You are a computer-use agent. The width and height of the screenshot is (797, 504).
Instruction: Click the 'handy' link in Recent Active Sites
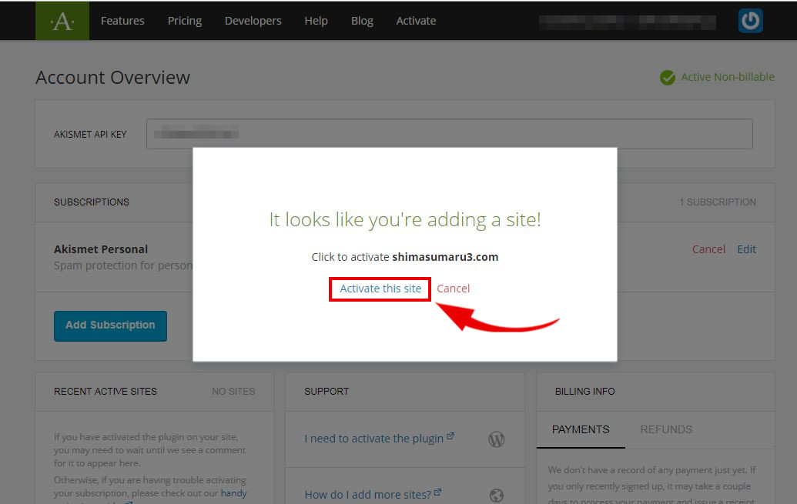(233, 493)
